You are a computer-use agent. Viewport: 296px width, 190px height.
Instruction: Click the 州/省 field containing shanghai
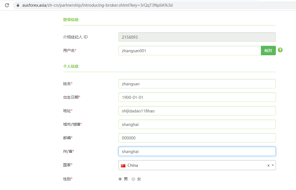[x=197, y=151]
